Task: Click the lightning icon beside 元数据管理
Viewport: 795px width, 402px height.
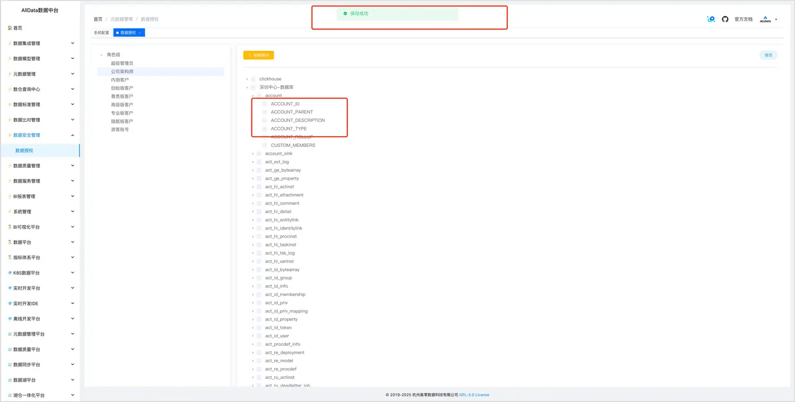Action: click(10, 74)
